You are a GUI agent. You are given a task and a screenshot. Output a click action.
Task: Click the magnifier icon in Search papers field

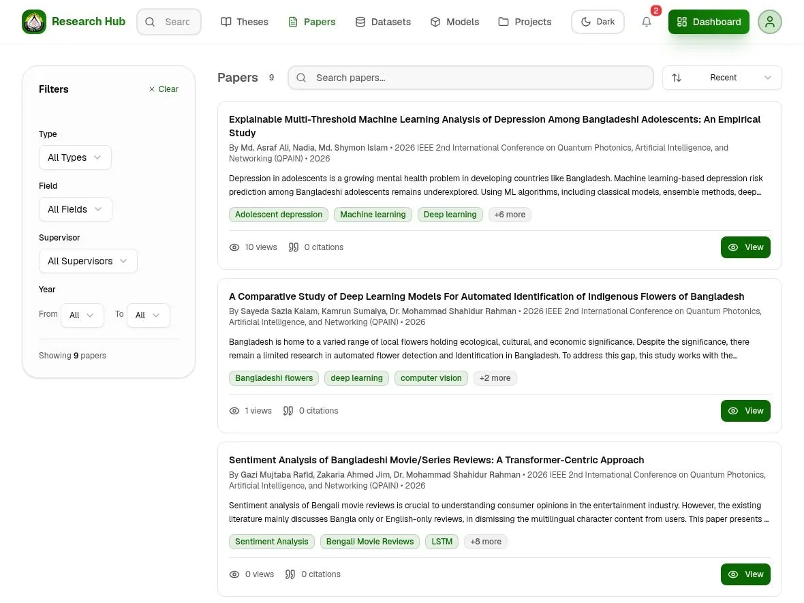coord(301,78)
